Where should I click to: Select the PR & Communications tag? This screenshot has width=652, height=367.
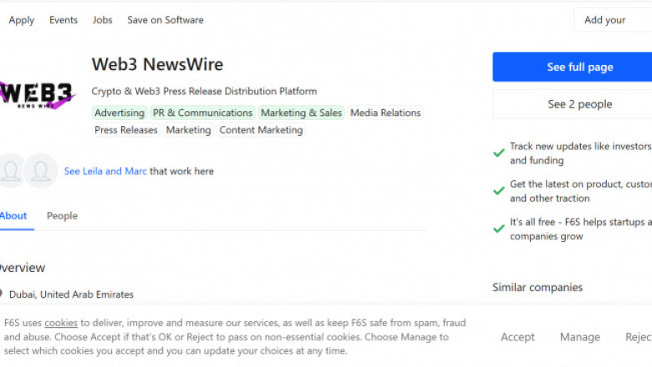point(202,113)
